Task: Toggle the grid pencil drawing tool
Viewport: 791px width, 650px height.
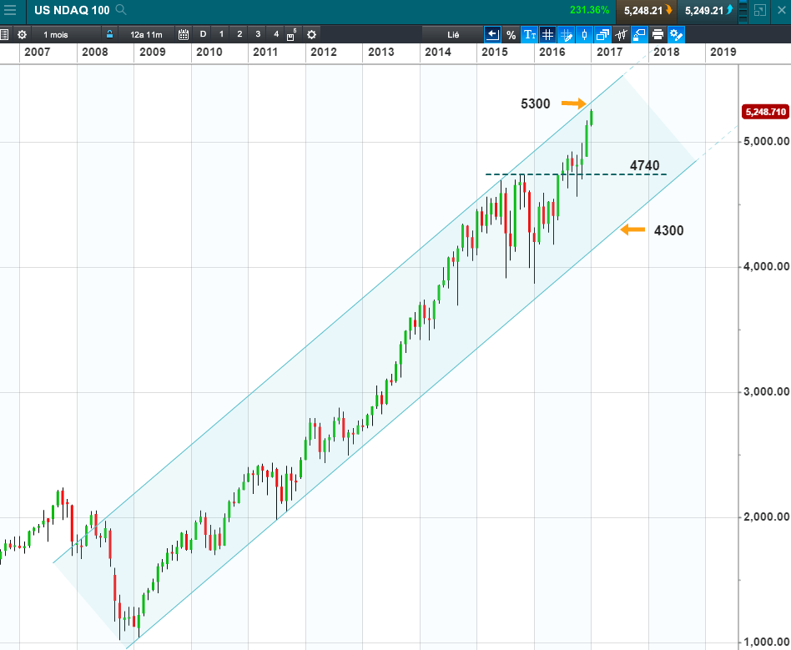Action: coord(566,35)
